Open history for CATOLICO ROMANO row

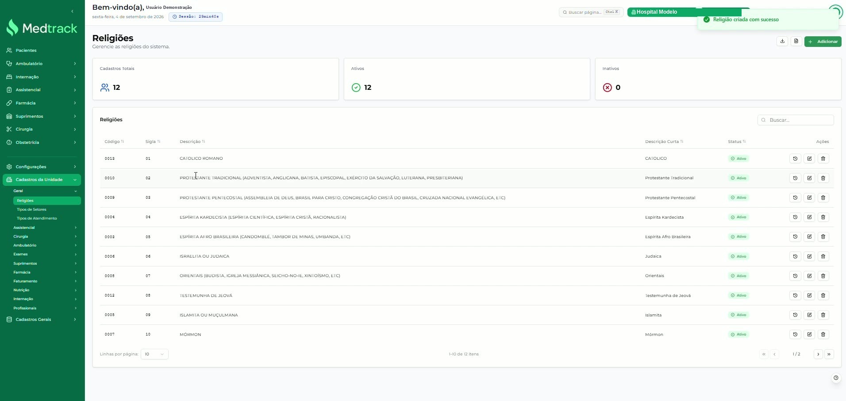[795, 158]
